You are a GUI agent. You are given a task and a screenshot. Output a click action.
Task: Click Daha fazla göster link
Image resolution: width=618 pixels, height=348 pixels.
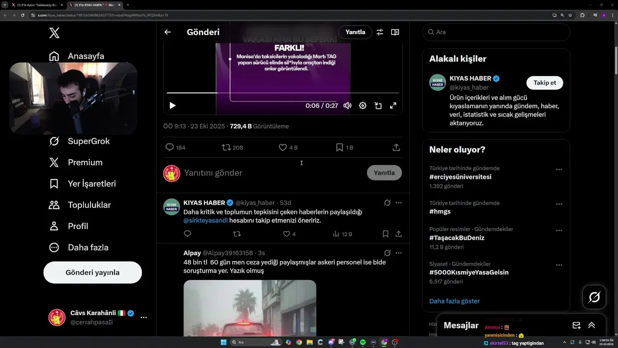tap(454, 301)
